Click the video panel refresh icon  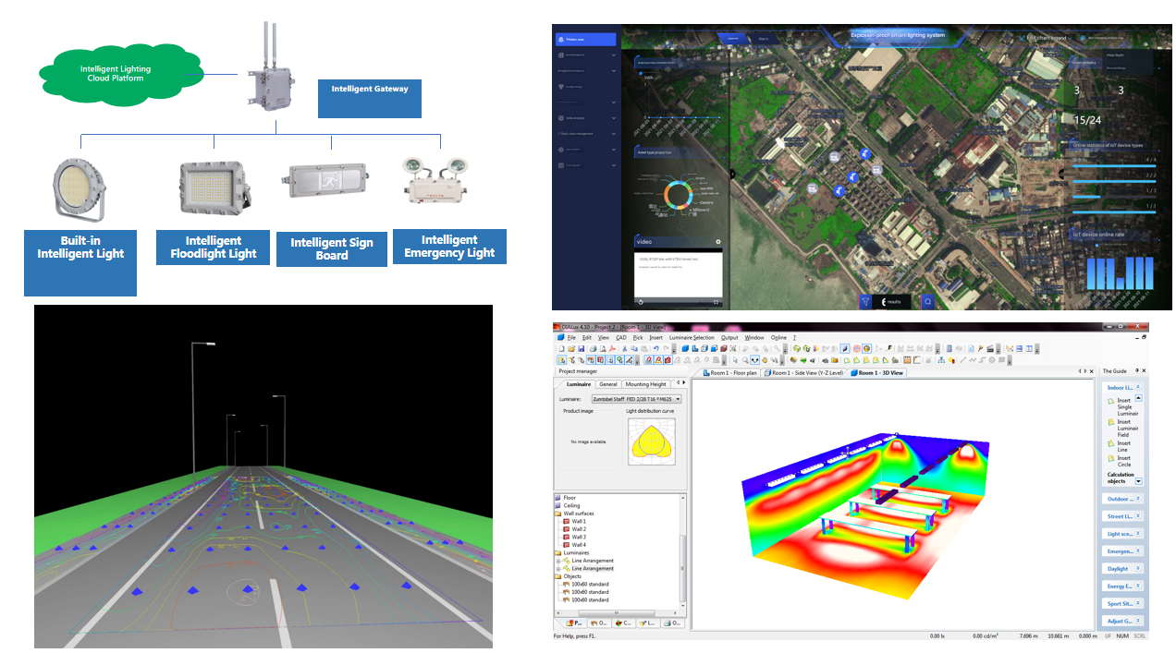(641, 302)
